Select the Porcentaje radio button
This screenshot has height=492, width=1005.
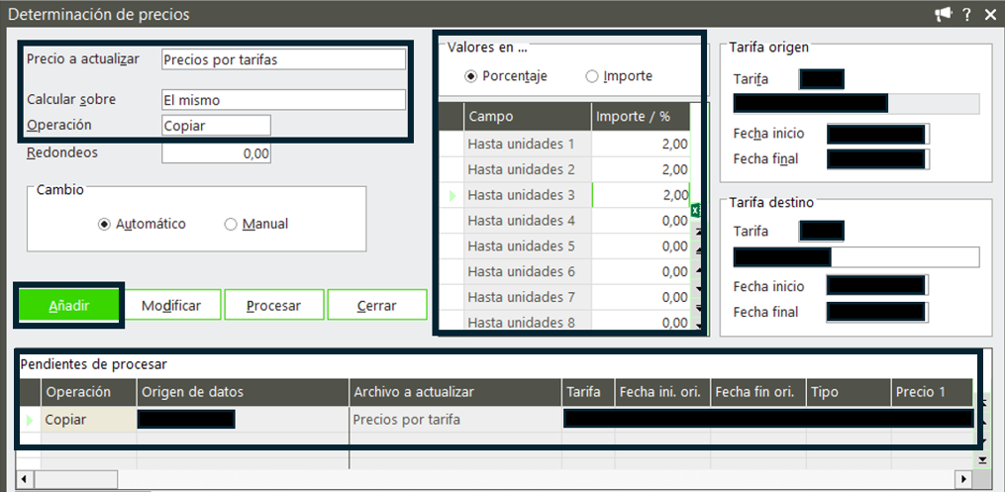471,76
